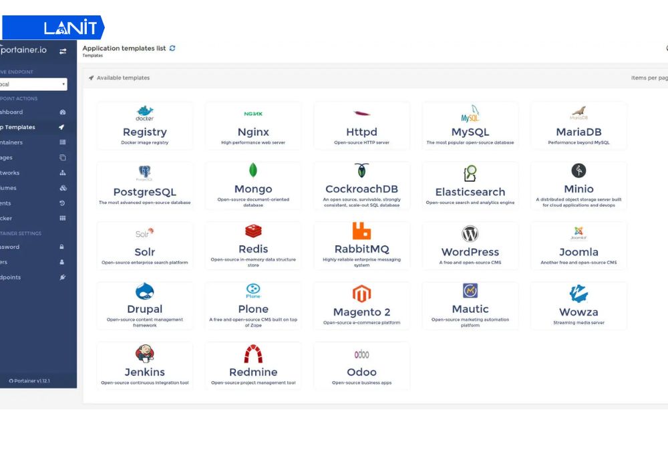Select the WordPress template title
Viewport: 668px width, 468px height.
point(470,252)
